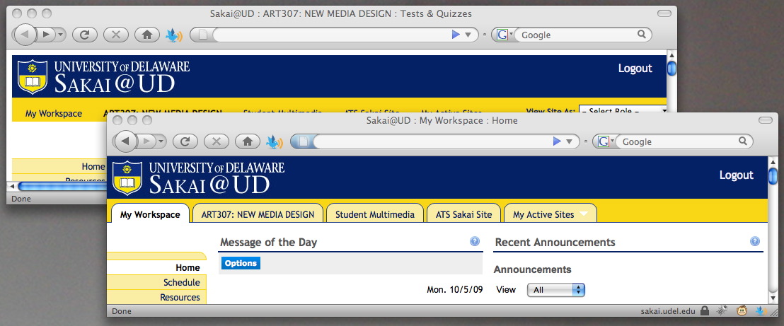Go forward in the Tests & Quizzes window
This screenshot has height=326, width=784.
point(46,35)
